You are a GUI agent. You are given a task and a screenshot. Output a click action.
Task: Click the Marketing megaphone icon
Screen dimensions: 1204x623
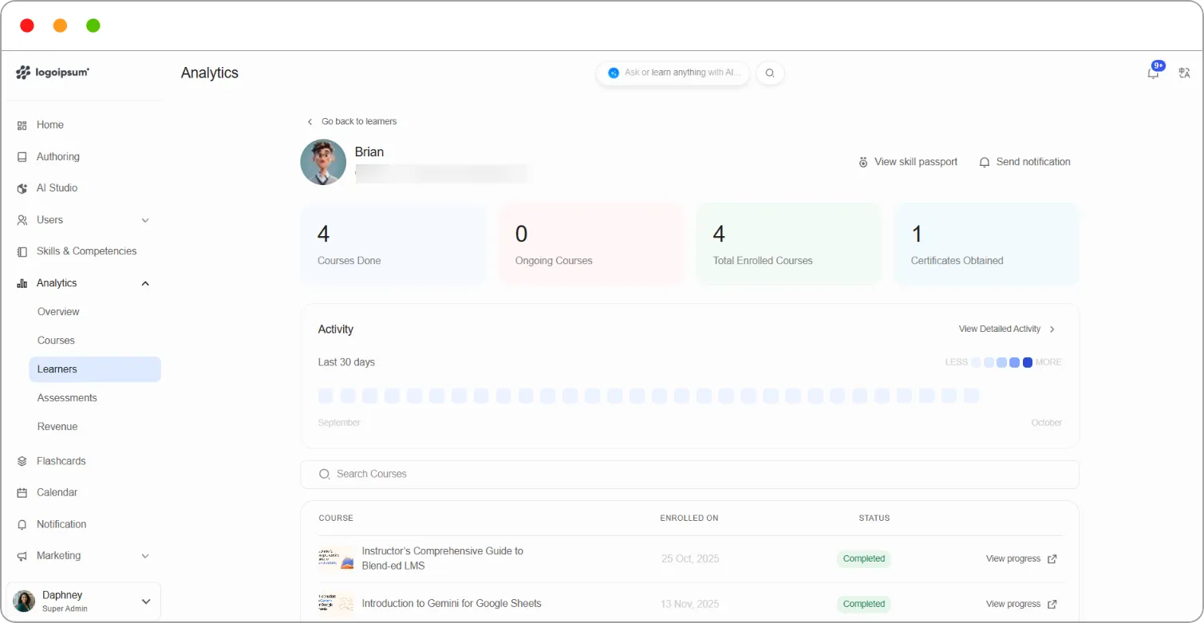coord(22,556)
